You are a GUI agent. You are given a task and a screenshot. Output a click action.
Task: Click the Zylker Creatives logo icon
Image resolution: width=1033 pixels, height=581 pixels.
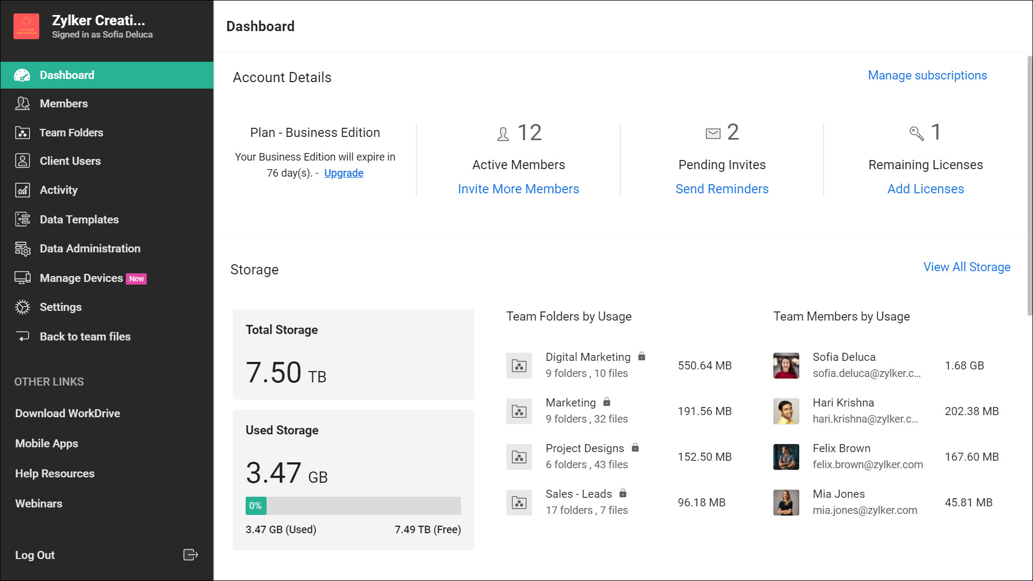(x=26, y=26)
